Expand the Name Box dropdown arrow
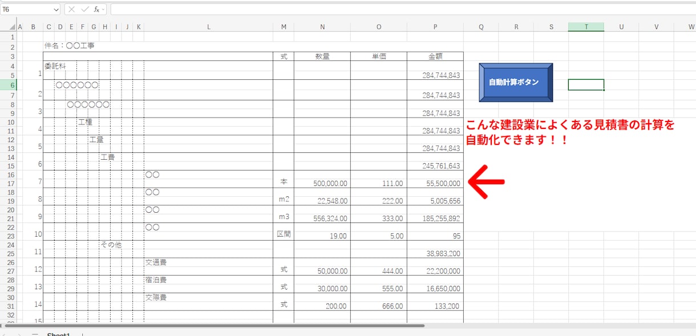The width and height of the screenshot is (696, 336). [56, 10]
